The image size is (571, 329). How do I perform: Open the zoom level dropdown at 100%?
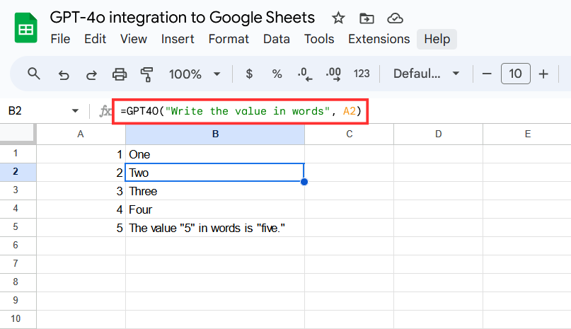[x=195, y=74]
